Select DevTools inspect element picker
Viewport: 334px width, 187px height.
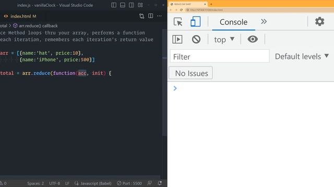coord(178,22)
